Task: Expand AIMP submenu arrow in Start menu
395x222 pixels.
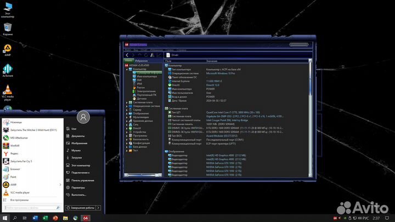Action: click(60, 185)
